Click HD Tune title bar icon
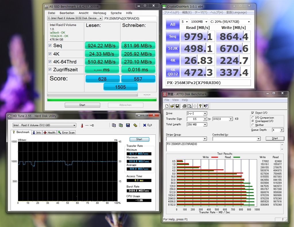The image size is (294, 227). click(10, 116)
